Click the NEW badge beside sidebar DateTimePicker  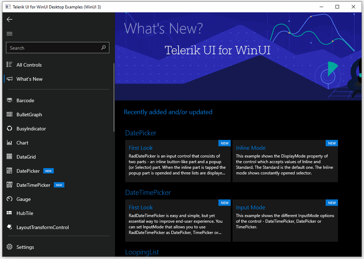(x=59, y=185)
